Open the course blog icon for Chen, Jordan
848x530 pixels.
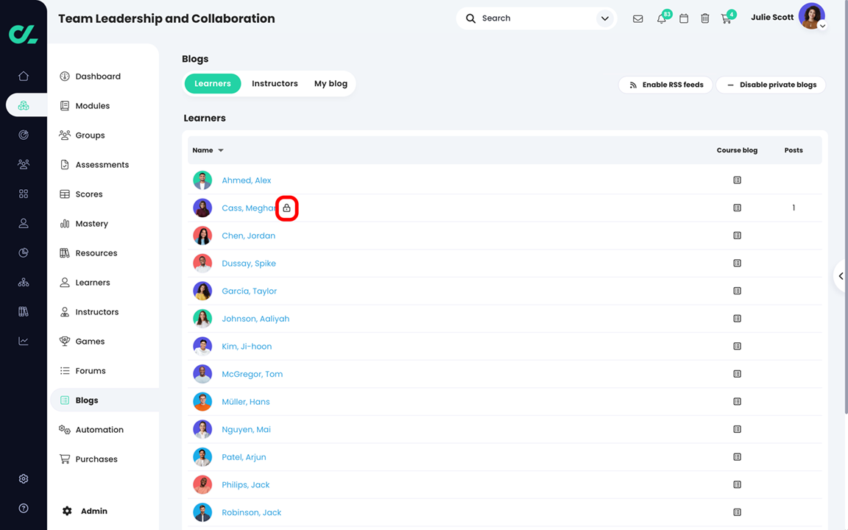click(x=737, y=236)
